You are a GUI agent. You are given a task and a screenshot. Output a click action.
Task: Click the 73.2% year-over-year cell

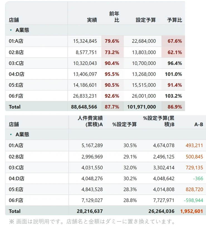click(x=112, y=52)
